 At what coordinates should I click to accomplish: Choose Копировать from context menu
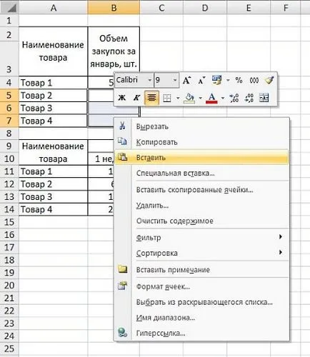pyautogui.click(x=201, y=142)
